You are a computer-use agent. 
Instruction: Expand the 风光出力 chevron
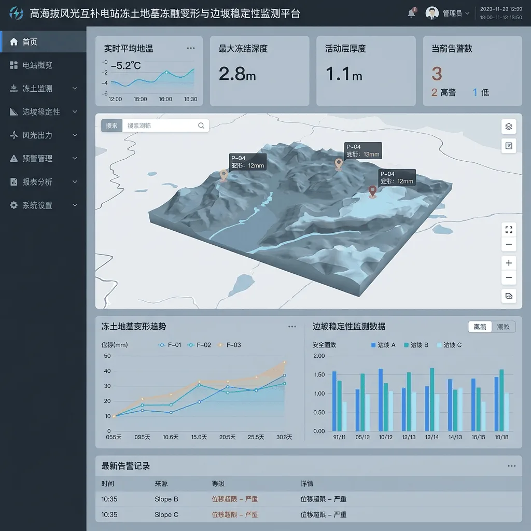tap(75, 135)
